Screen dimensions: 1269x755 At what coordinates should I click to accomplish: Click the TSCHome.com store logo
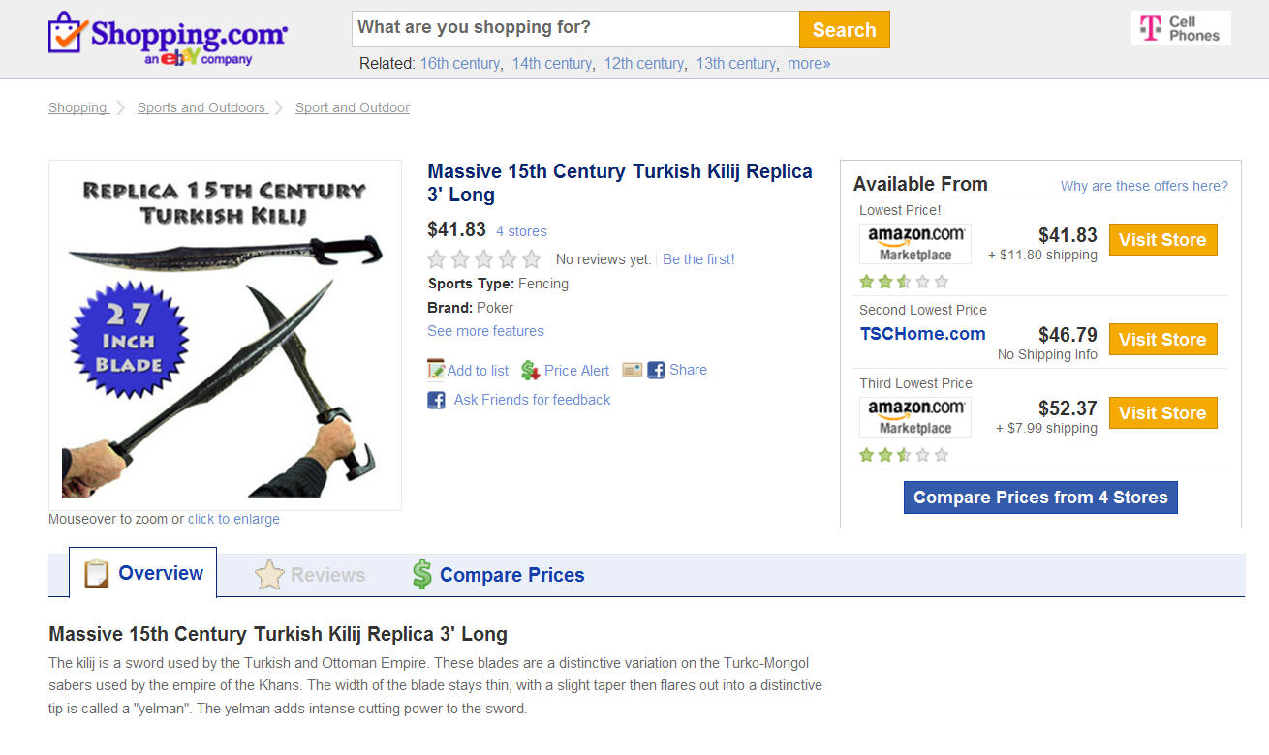923,334
